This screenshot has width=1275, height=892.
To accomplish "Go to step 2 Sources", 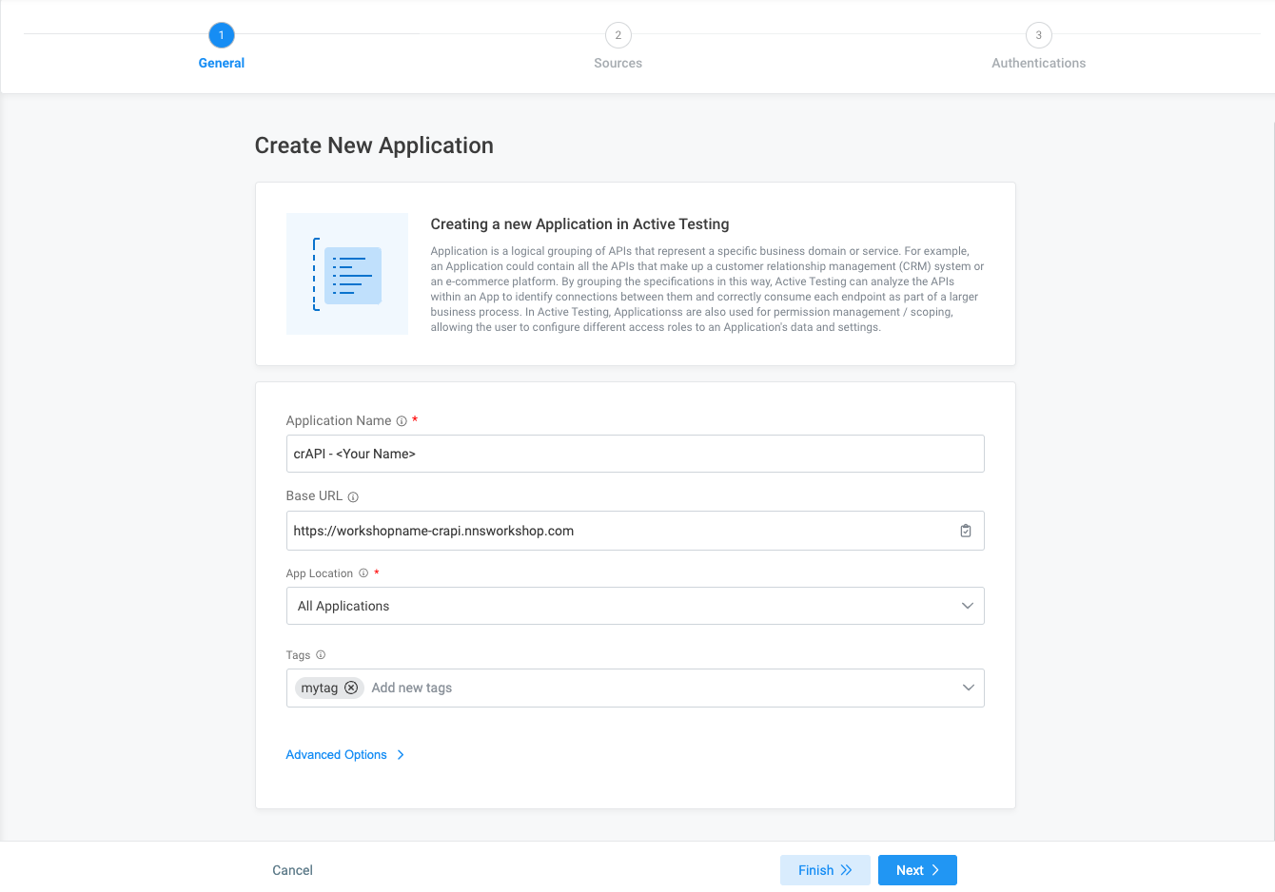I will tap(618, 47).
